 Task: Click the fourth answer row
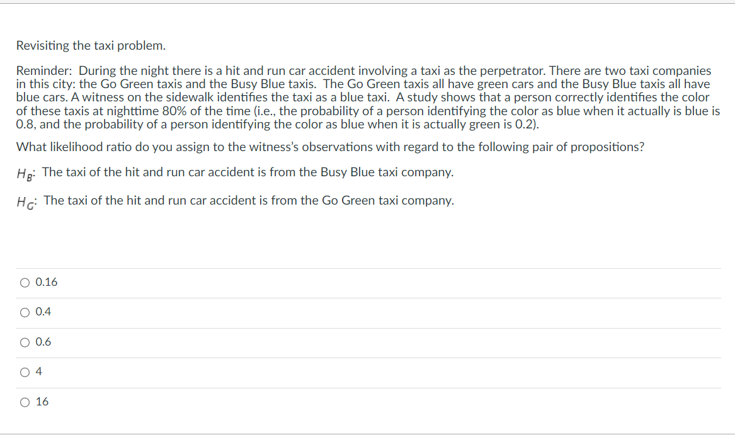coord(252,372)
